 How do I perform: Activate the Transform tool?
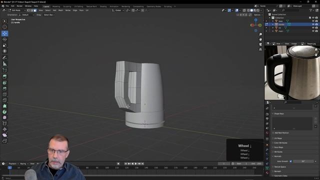pyautogui.click(x=4, y=51)
